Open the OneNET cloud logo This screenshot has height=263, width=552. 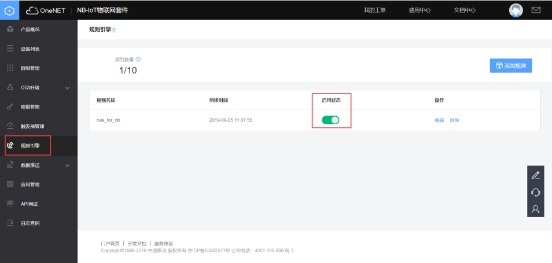coord(45,10)
